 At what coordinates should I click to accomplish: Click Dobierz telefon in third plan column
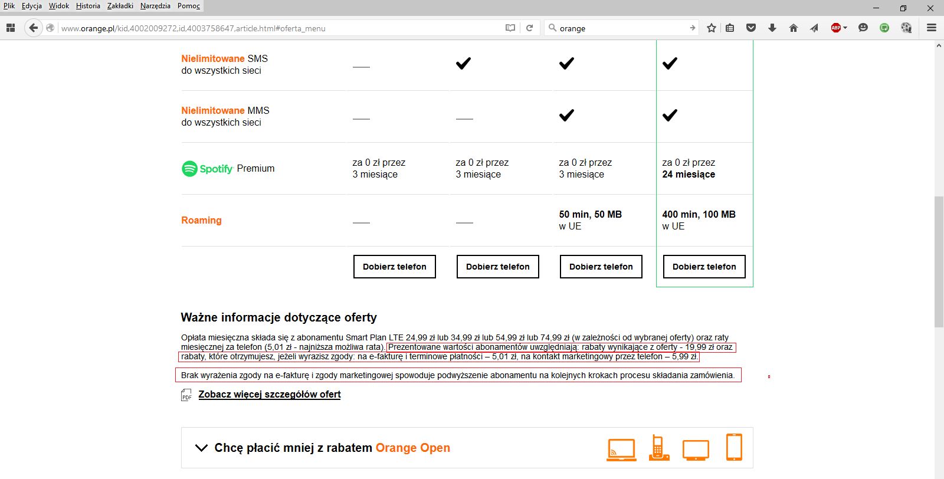click(601, 267)
